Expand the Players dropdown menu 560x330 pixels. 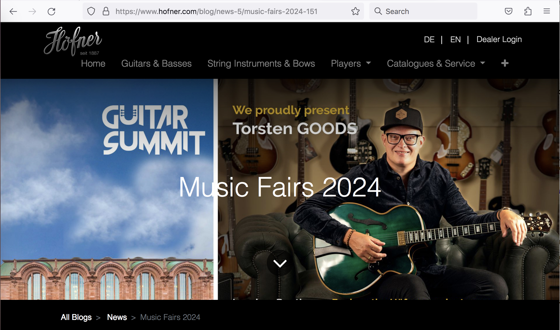tap(351, 63)
